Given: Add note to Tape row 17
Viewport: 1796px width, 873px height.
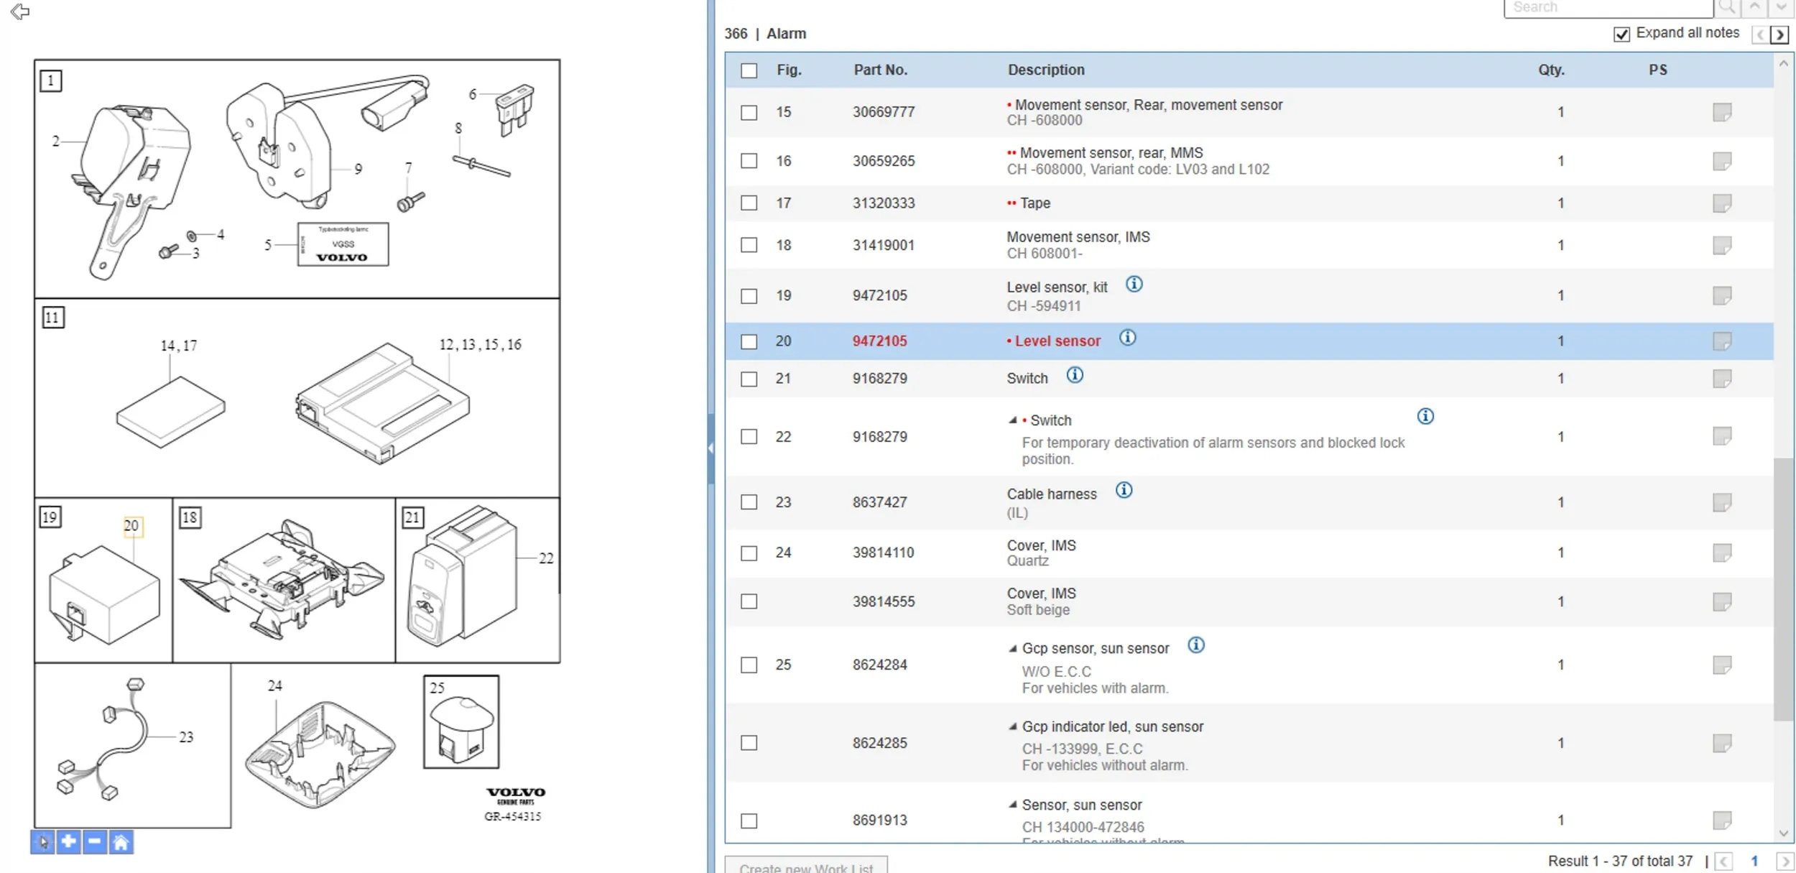Looking at the screenshot, I should point(1721,203).
